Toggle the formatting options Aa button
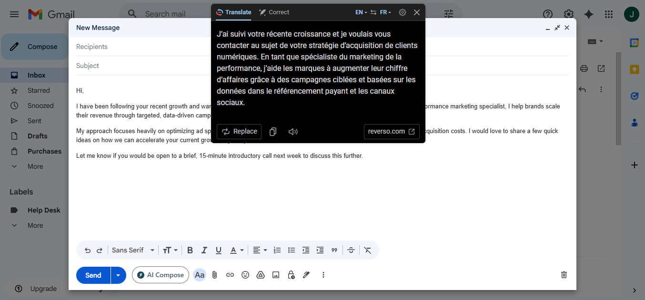The height and width of the screenshot is (300, 645). (x=200, y=275)
